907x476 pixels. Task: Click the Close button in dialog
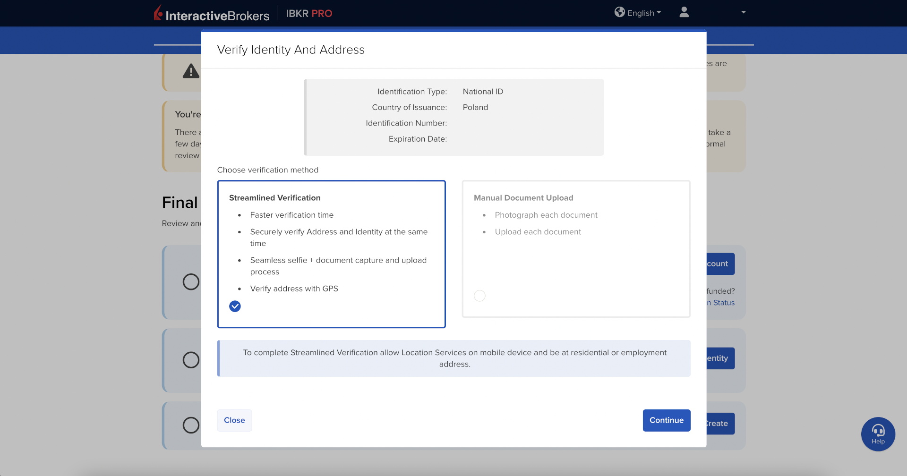coord(234,420)
